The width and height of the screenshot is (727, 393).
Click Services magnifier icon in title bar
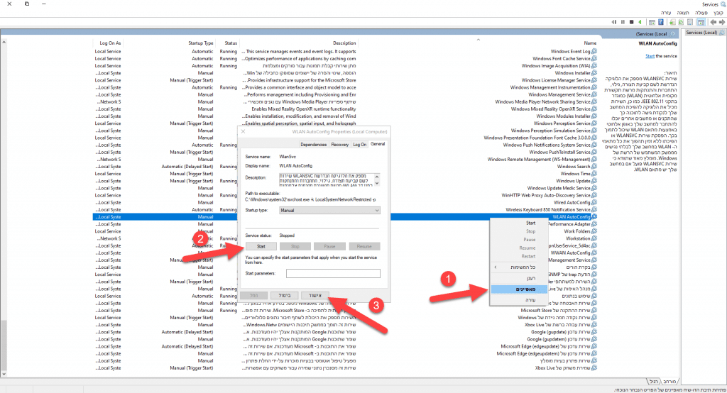723,4
